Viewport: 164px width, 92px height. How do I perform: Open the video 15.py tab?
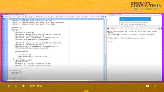[58, 17]
